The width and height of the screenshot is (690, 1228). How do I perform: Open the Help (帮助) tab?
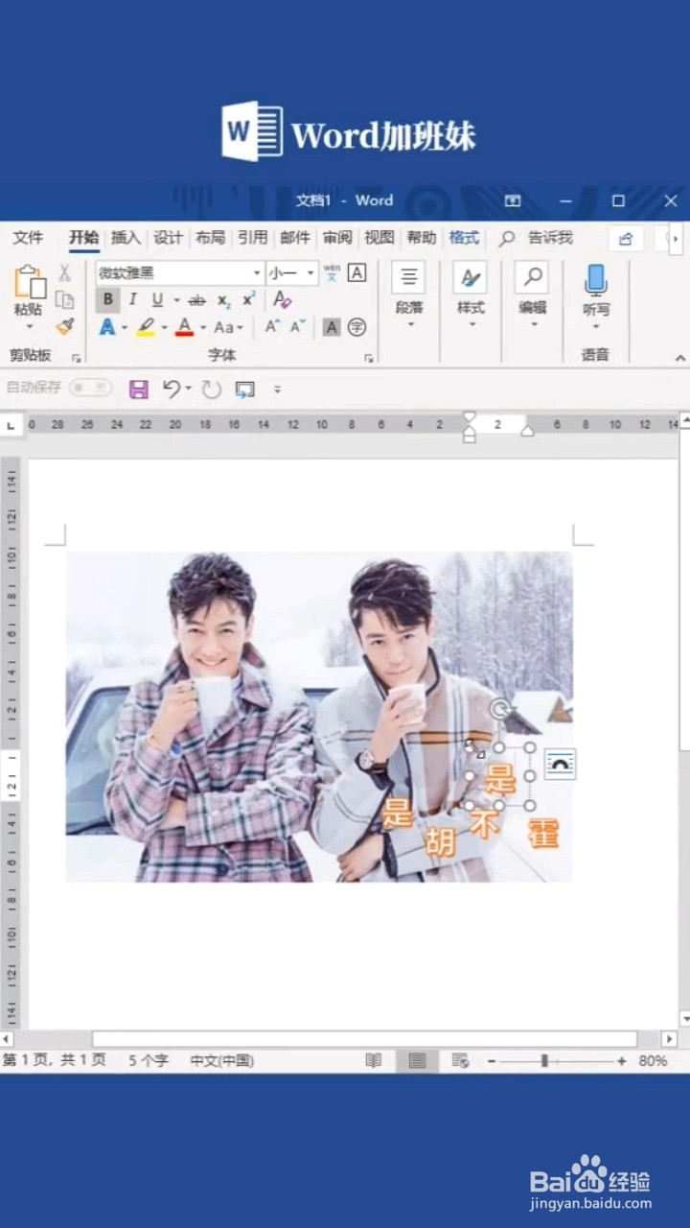pyautogui.click(x=421, y=238)
